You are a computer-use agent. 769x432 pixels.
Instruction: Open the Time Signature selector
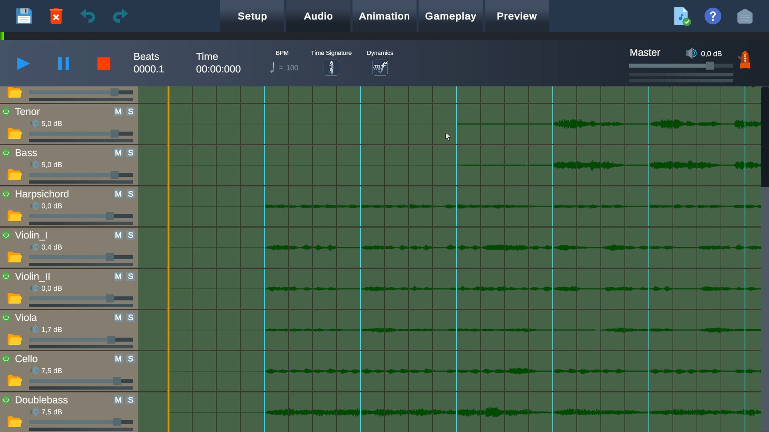(331, 67)
